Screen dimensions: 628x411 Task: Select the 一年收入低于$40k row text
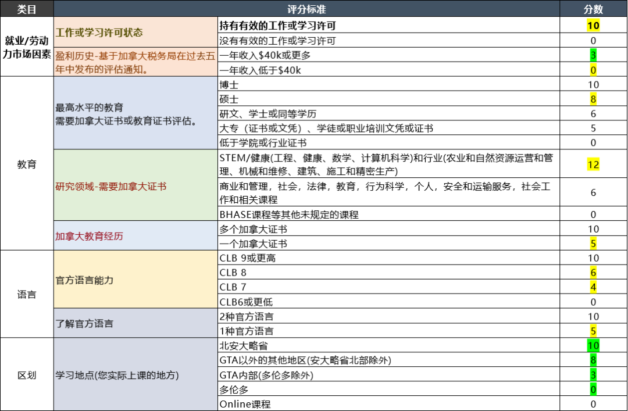click(261, 70)
